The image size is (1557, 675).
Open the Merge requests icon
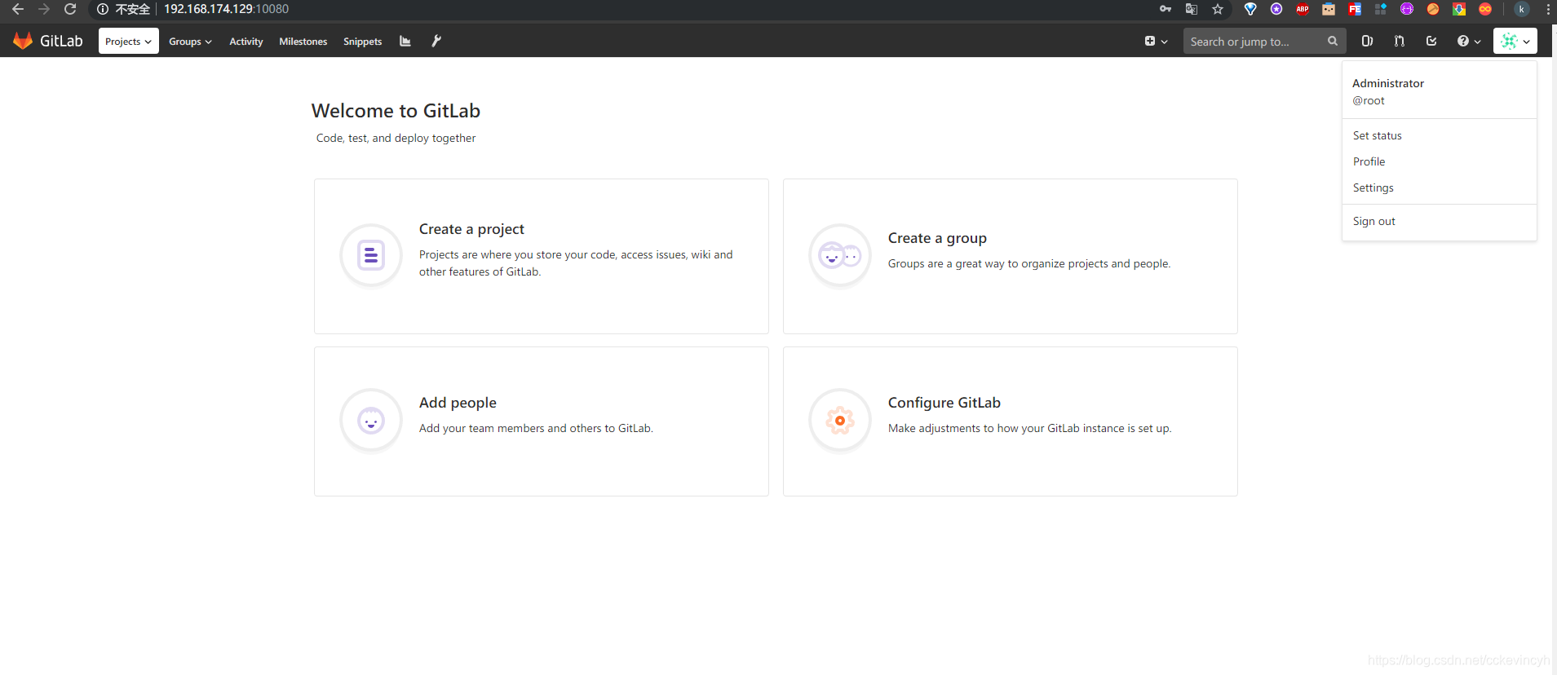[1400, 41]
